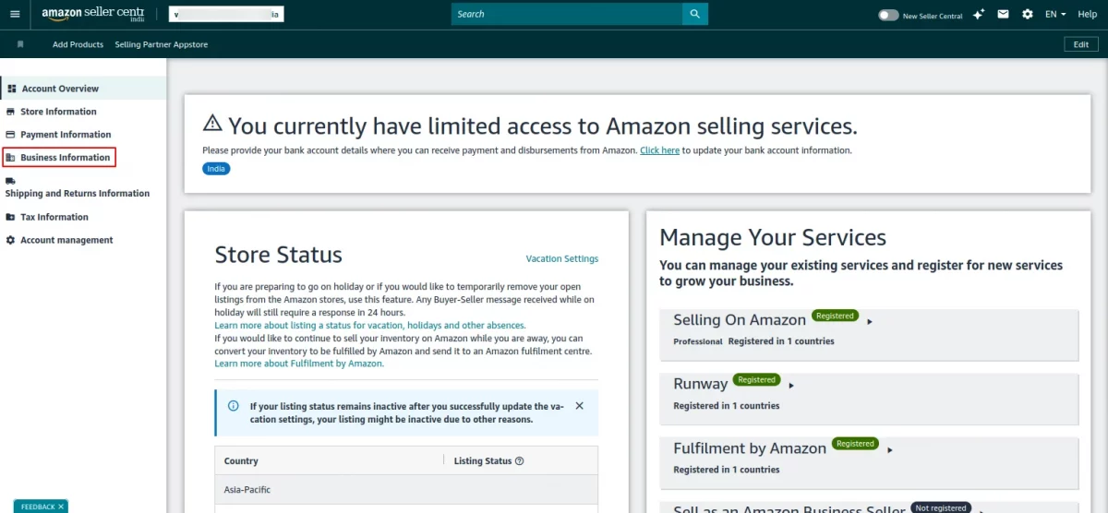Close the Feedback tab
The width and height of the screenshot is (1108, 513).
click(x=61, y=507)
